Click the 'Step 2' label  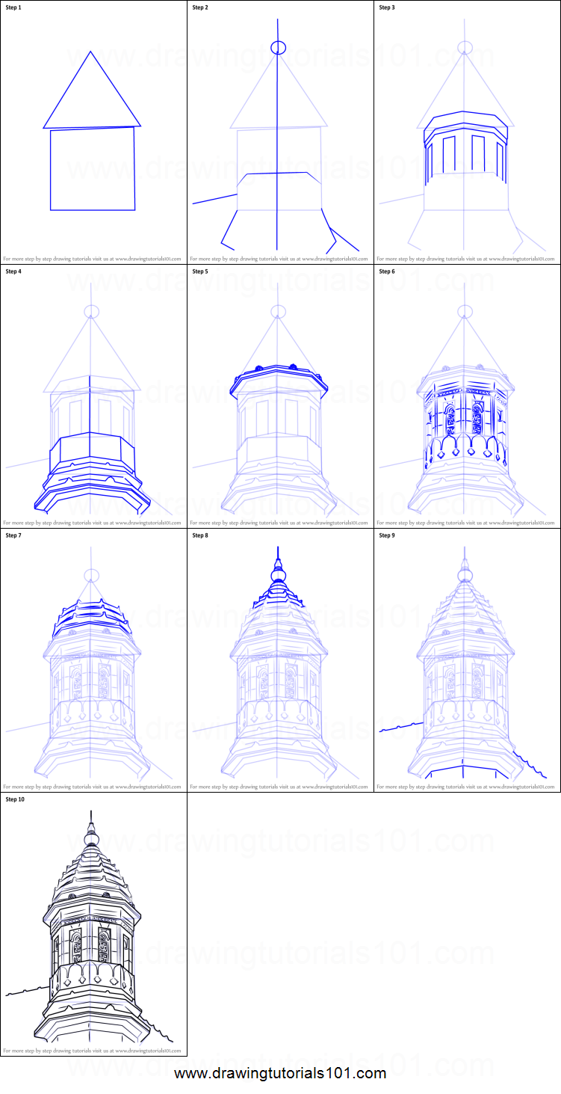pyautogui.click(x=201, y=7)
